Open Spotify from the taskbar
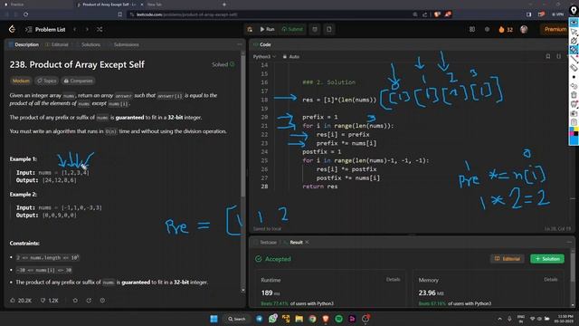The height and width of the screenshot is (326, 579). tap(338, 319)
